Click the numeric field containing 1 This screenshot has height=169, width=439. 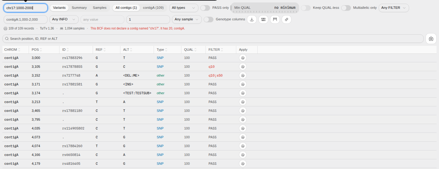(x=148, y=19)
